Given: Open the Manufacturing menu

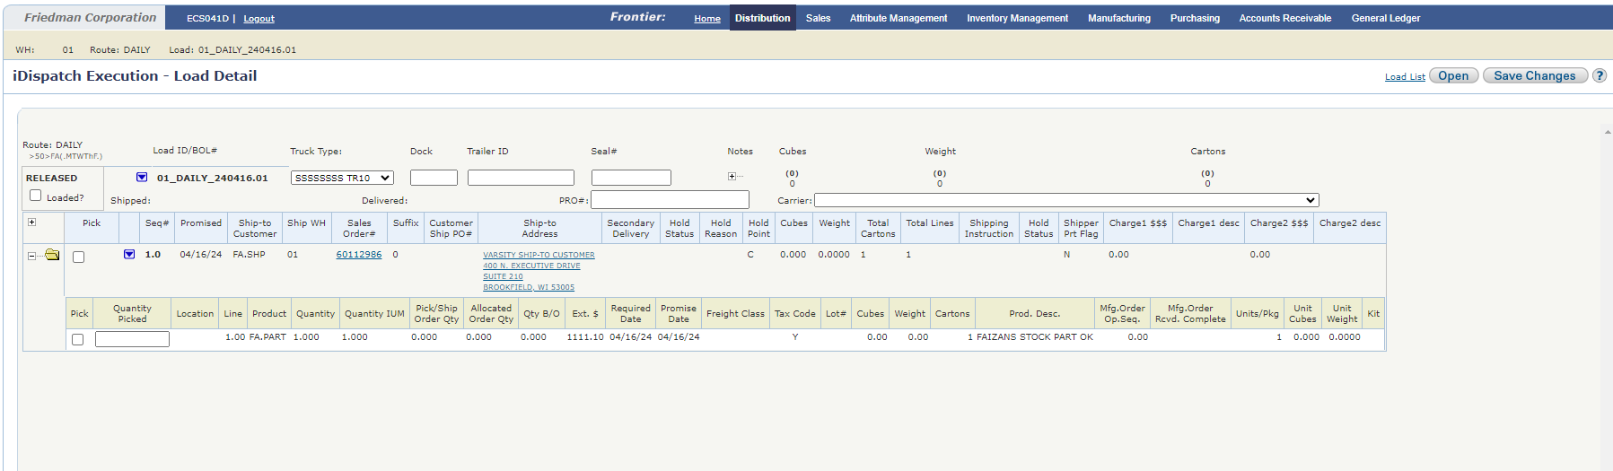Looking at the screenshot, I should [x=1119, y=18].
